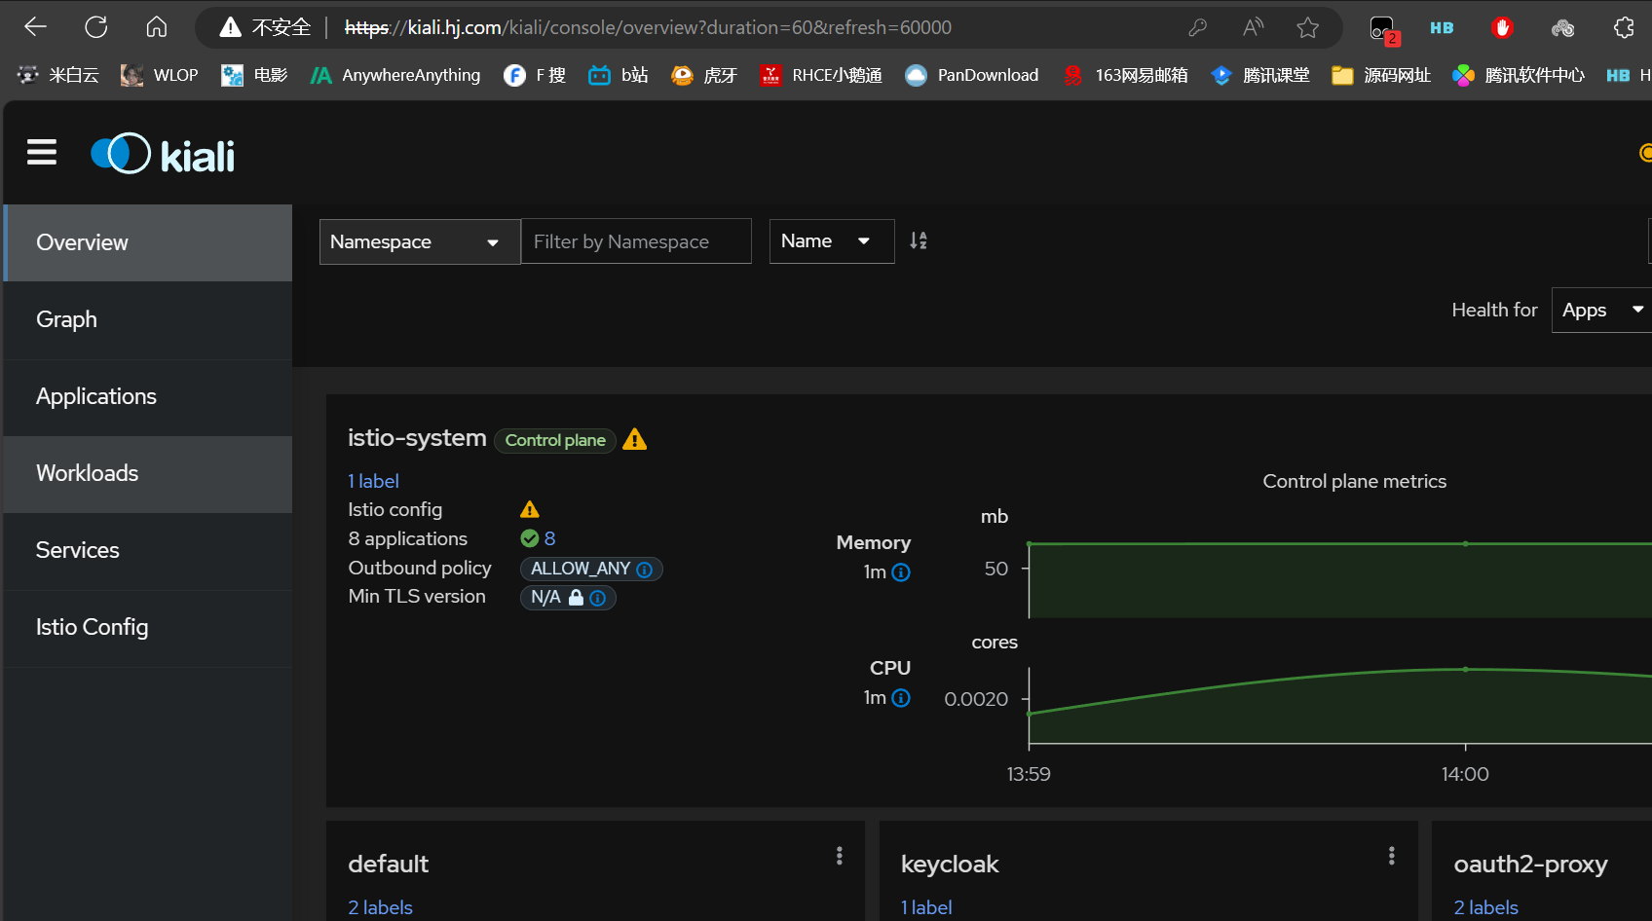Click the lock icon beside N/A
1652x921 pixels.
pyautogui.click(x=576, y=598)
